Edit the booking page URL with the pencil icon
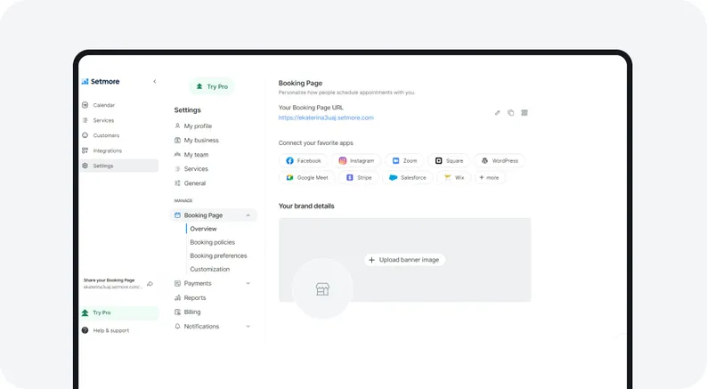The height and width of the screenshot is (389, 707). point(498,113)
